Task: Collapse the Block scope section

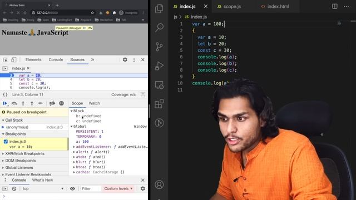Action: 72,111
